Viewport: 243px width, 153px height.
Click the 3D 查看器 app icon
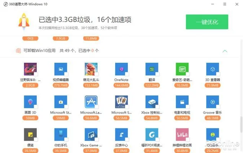click(213, 69)
